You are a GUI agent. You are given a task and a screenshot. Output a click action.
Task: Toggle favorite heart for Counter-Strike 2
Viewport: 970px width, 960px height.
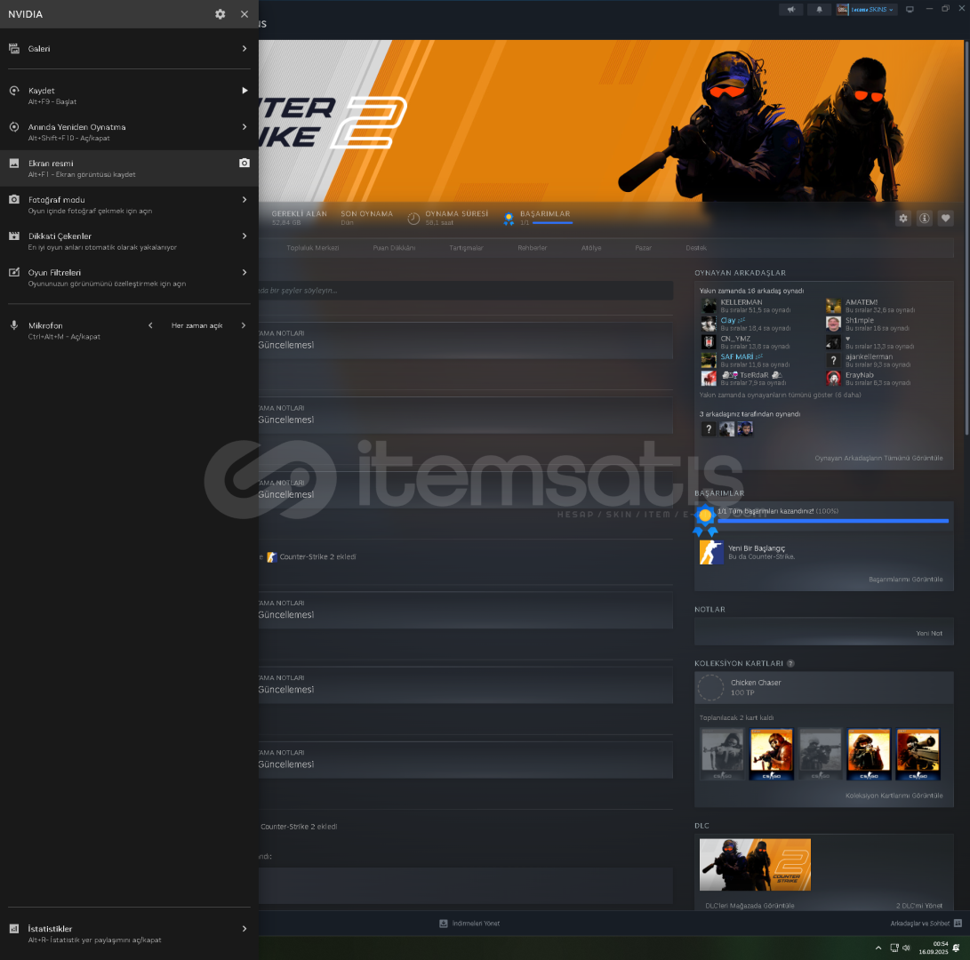tap(945, 219)
